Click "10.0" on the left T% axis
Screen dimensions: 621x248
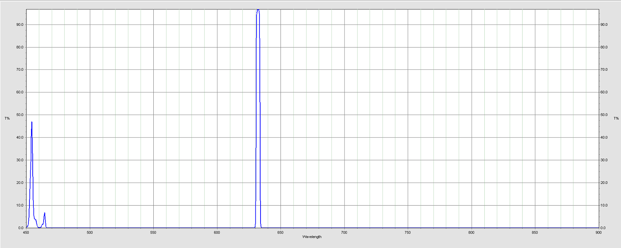tap(20, 205)
